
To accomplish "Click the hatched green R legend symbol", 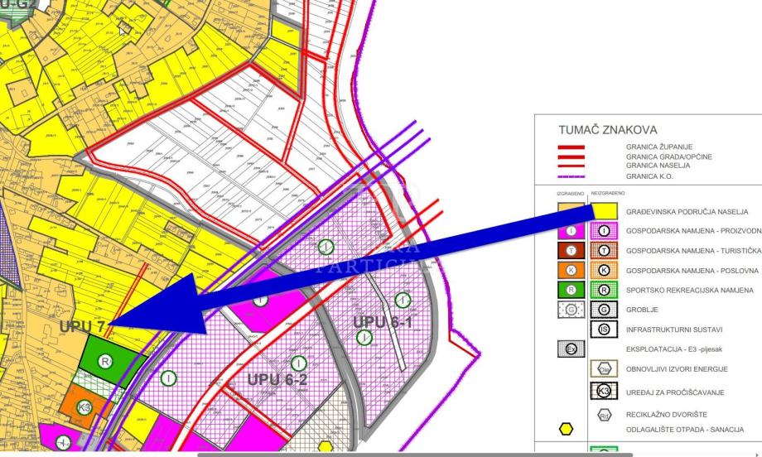I will [604, 290].
